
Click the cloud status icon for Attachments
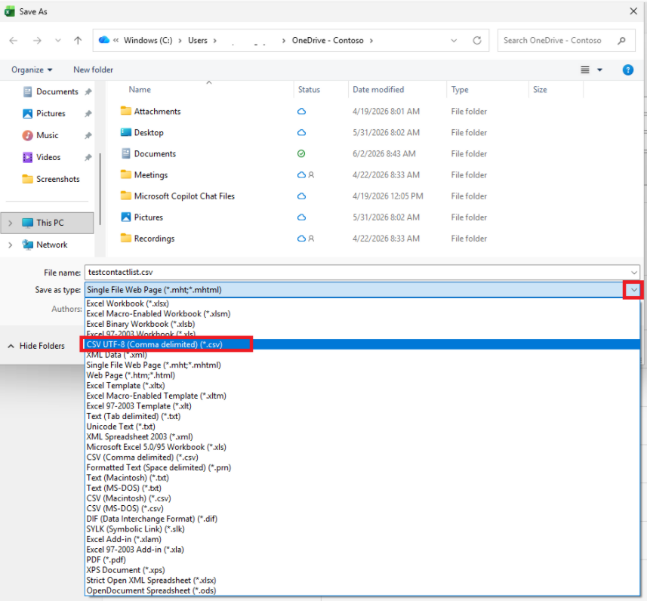click(302, 112)
